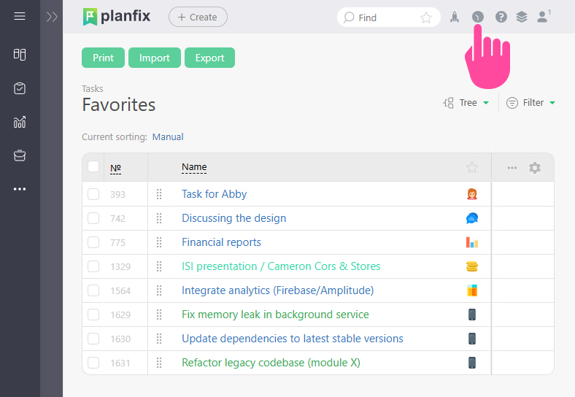This screenshot has width=575, height=397.
Task: Open the table column options ellipsis menu
Action: [x=512, y=168]
